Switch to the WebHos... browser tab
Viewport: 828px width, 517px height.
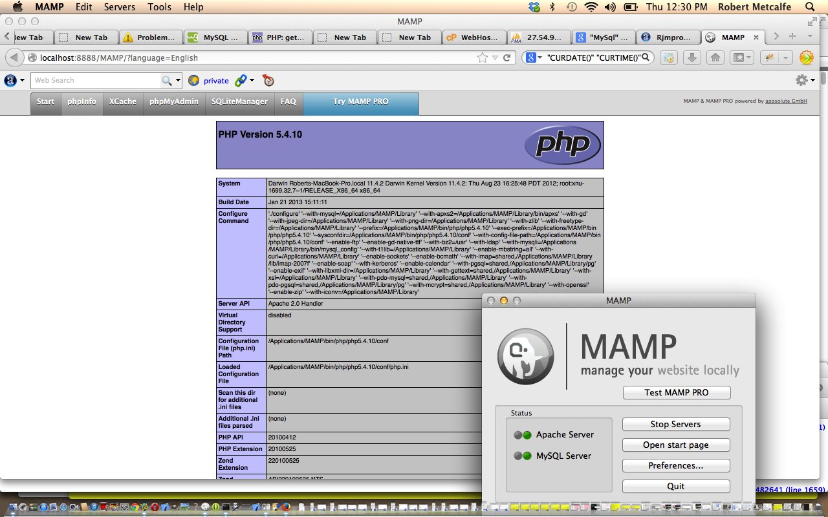click(x=474, y=37)
